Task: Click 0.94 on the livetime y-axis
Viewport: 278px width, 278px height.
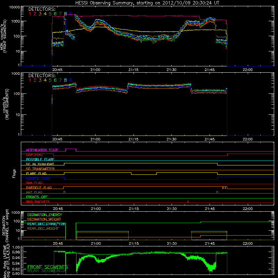Action: click(x=16, y=263)
